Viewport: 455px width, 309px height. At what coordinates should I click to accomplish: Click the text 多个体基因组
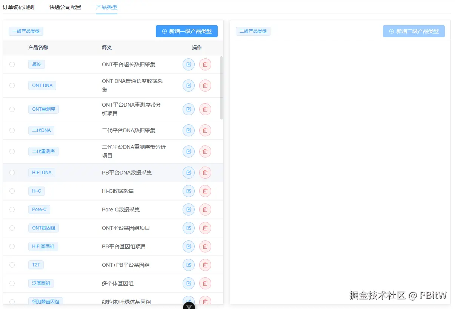click(x=118, y=283)
